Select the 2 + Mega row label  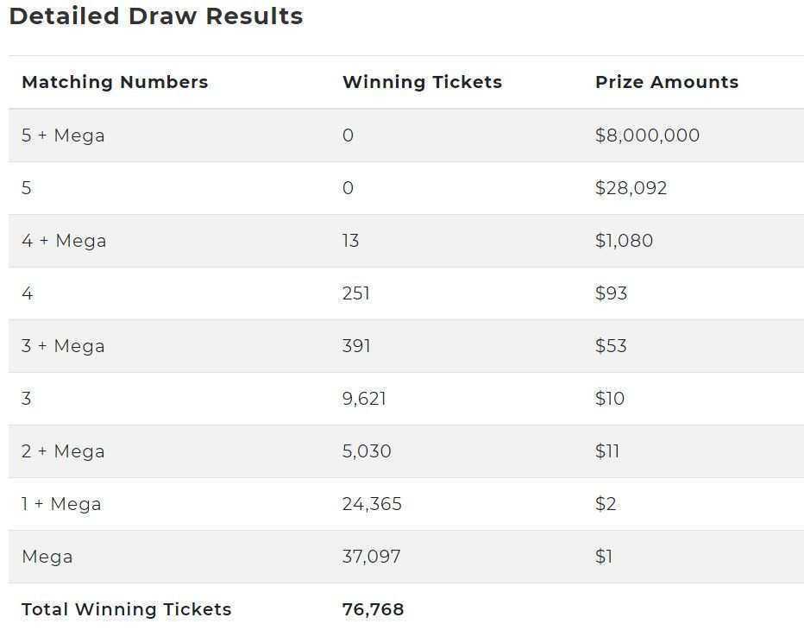pyautogui.click(x=63, y=451)
